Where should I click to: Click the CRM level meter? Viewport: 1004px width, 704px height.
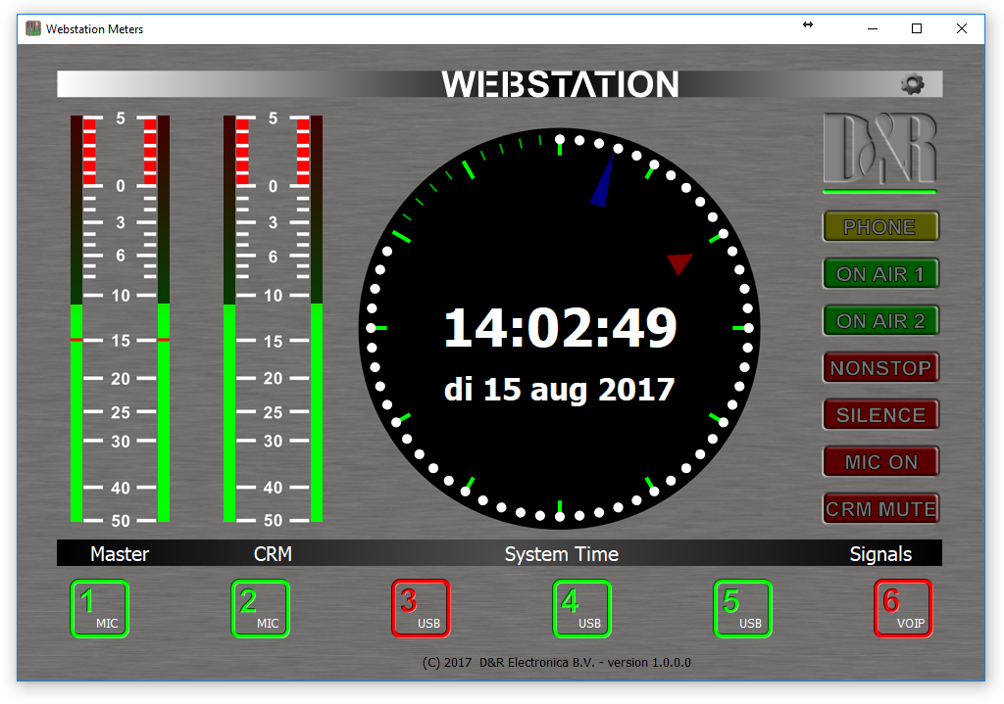[273, 319]
